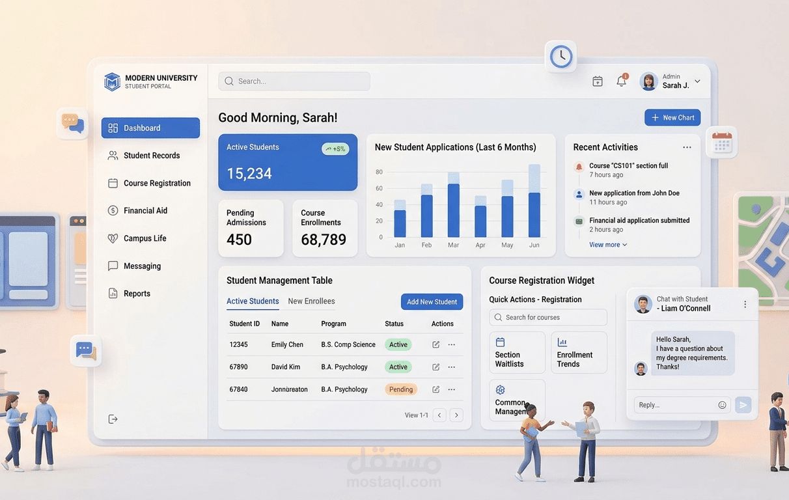Open Student Records in sidebar
Image resolution: width=789 pixels, height=500 pixels.
click(x=150, y=156)
